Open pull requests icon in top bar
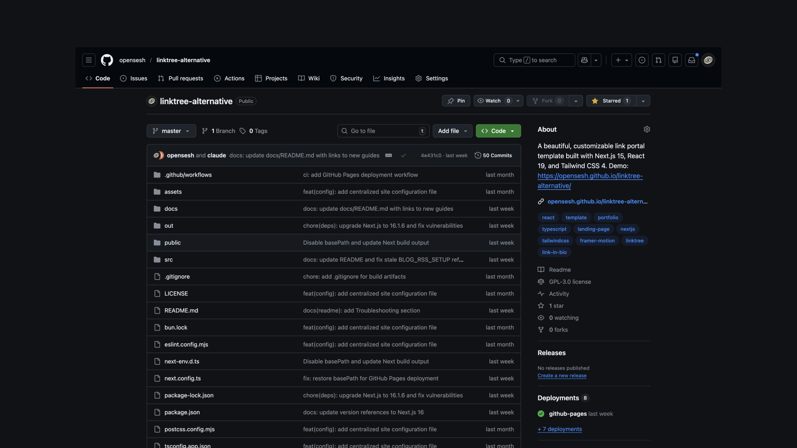The height and width of the screenshot is (448, 797). point(658,60)
